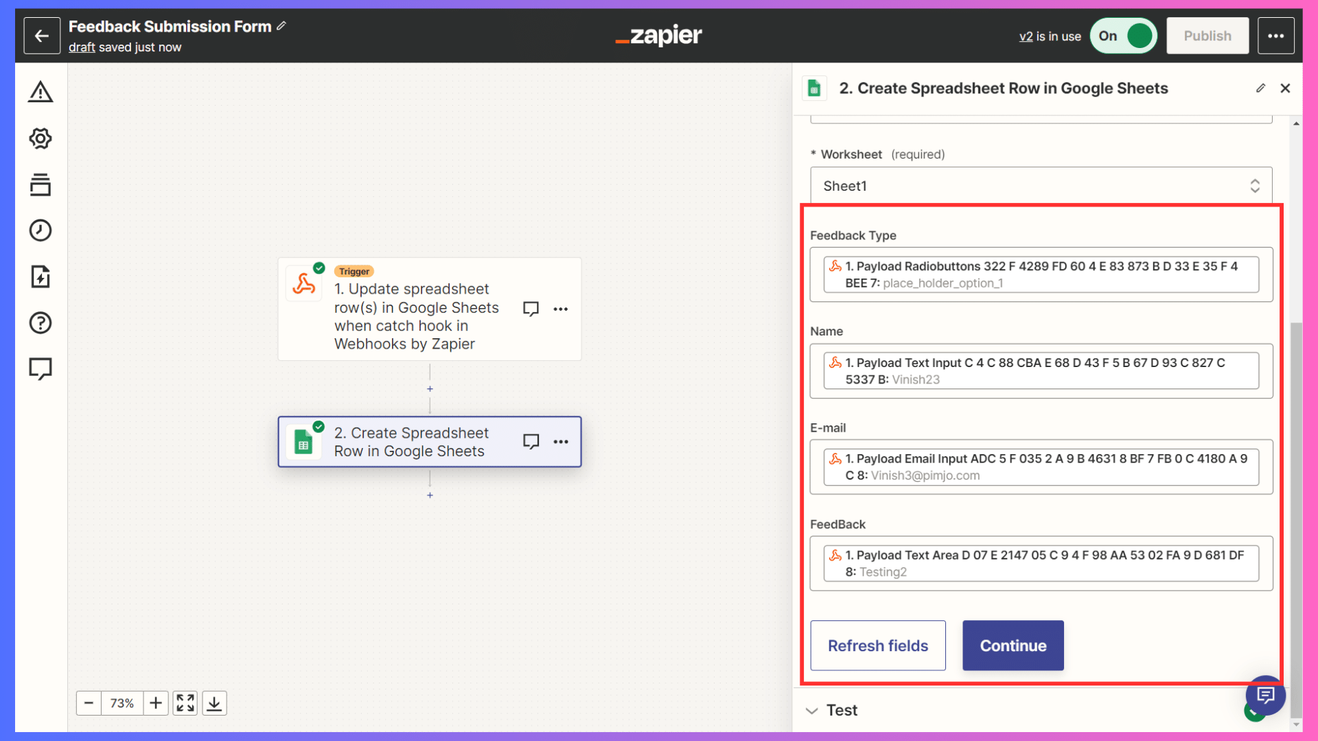The image size is (1318, 741).
Task: Open more options for step 2 card
Action: point(561,441)
